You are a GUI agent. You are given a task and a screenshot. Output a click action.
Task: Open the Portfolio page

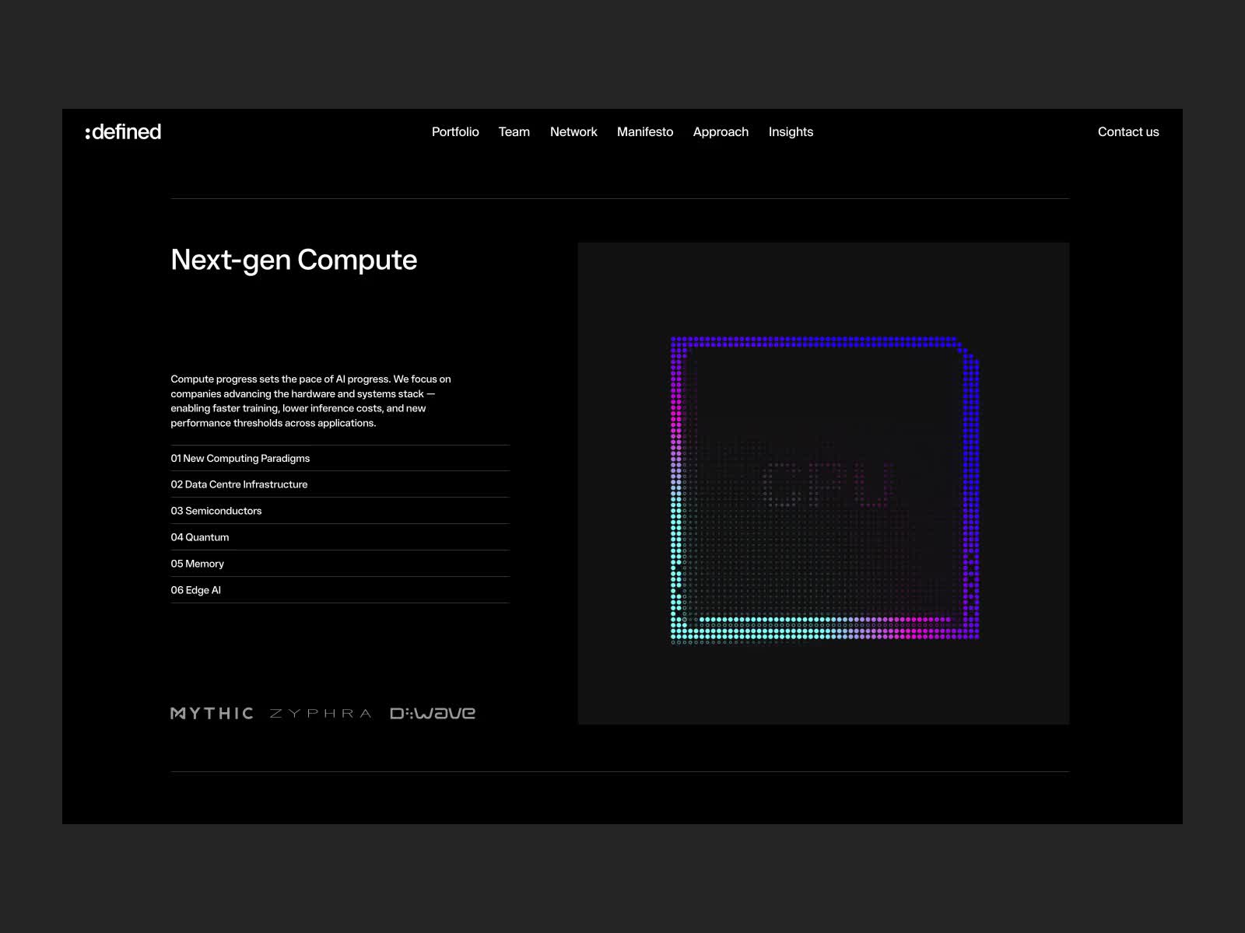(455, 132)
